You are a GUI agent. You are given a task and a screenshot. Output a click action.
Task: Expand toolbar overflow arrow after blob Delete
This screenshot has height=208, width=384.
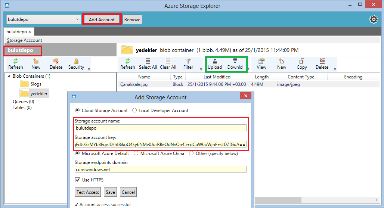click(335, 69)
